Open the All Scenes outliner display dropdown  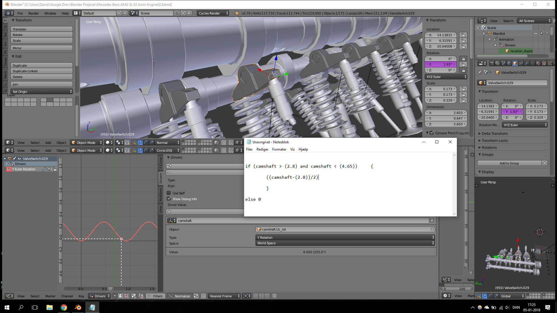tap(534, 21)
